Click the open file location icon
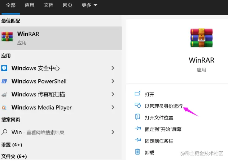 coord(138,117)
